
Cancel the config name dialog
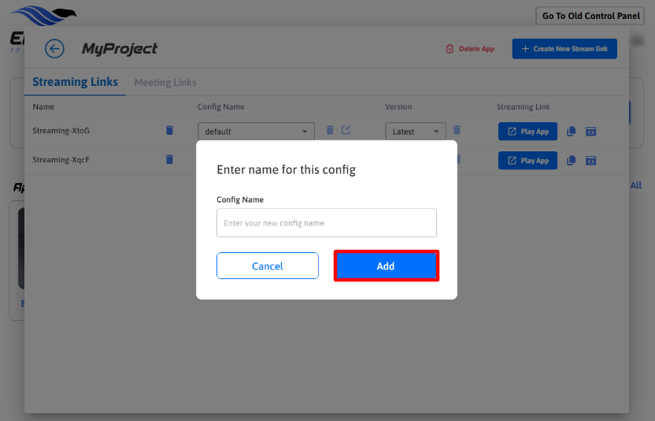coord(268,266)
